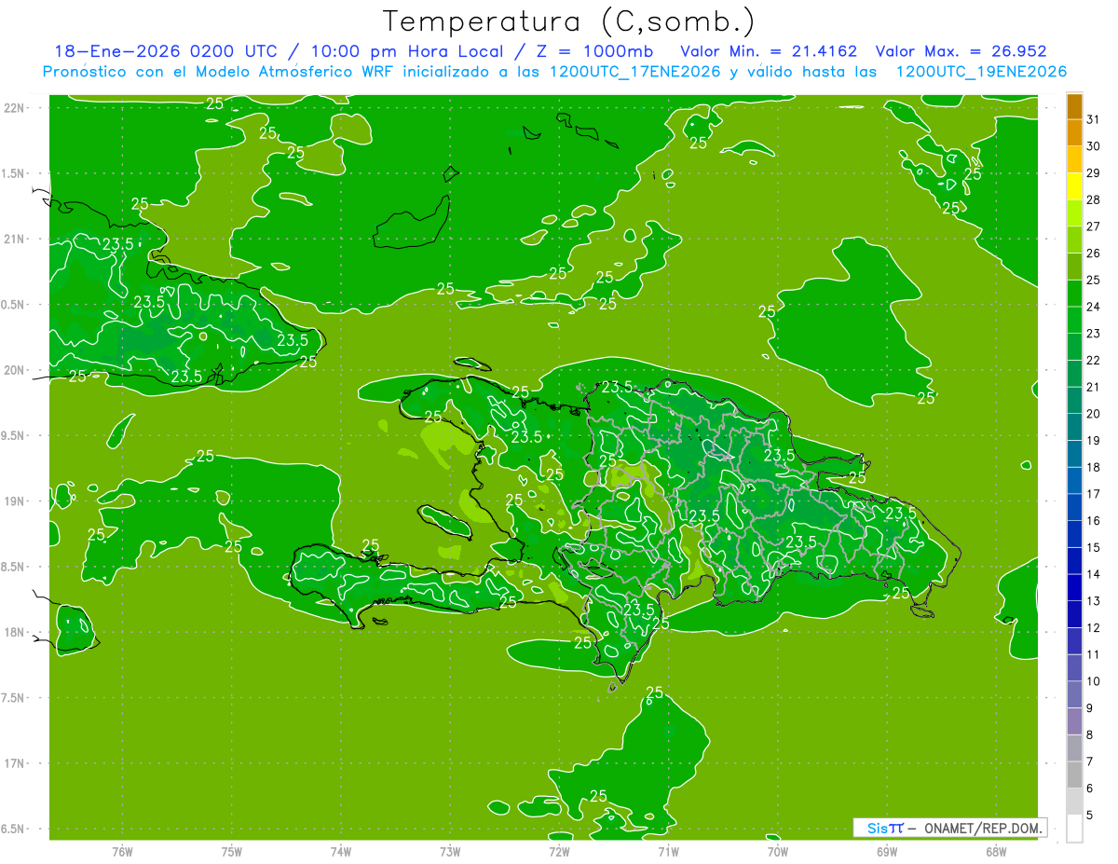The height and width of the screenshot is (864, 1118).
Task: Click color scale segment between 6 and 7
Action: 1074,775
